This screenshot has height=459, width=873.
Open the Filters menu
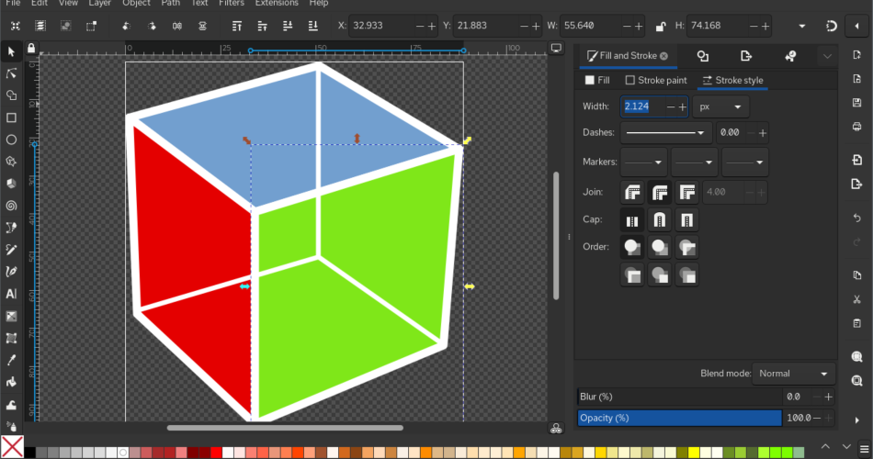[231, 4]
